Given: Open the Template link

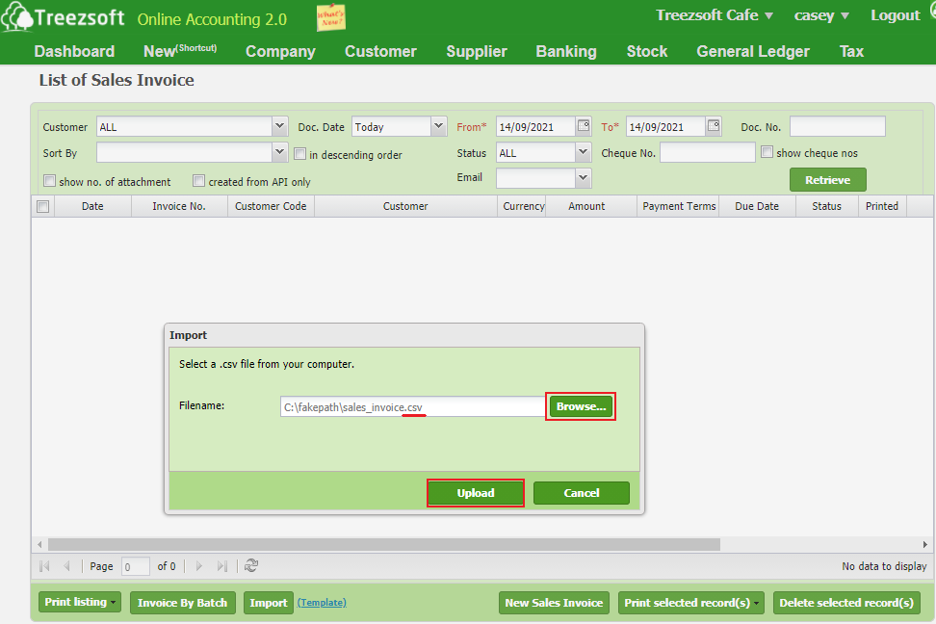Looking at the screenshot, I should 322,603.
